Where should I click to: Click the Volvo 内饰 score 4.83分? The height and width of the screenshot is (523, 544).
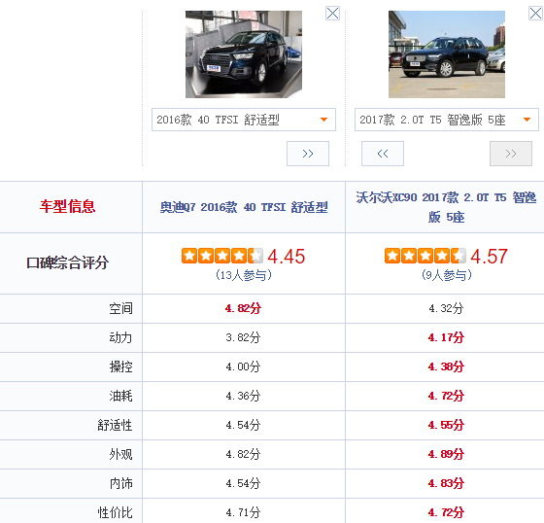[x=446, y=483]
